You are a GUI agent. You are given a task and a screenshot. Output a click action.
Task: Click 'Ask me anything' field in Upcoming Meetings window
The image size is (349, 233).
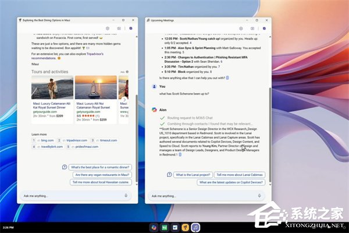tap(206, 196)
